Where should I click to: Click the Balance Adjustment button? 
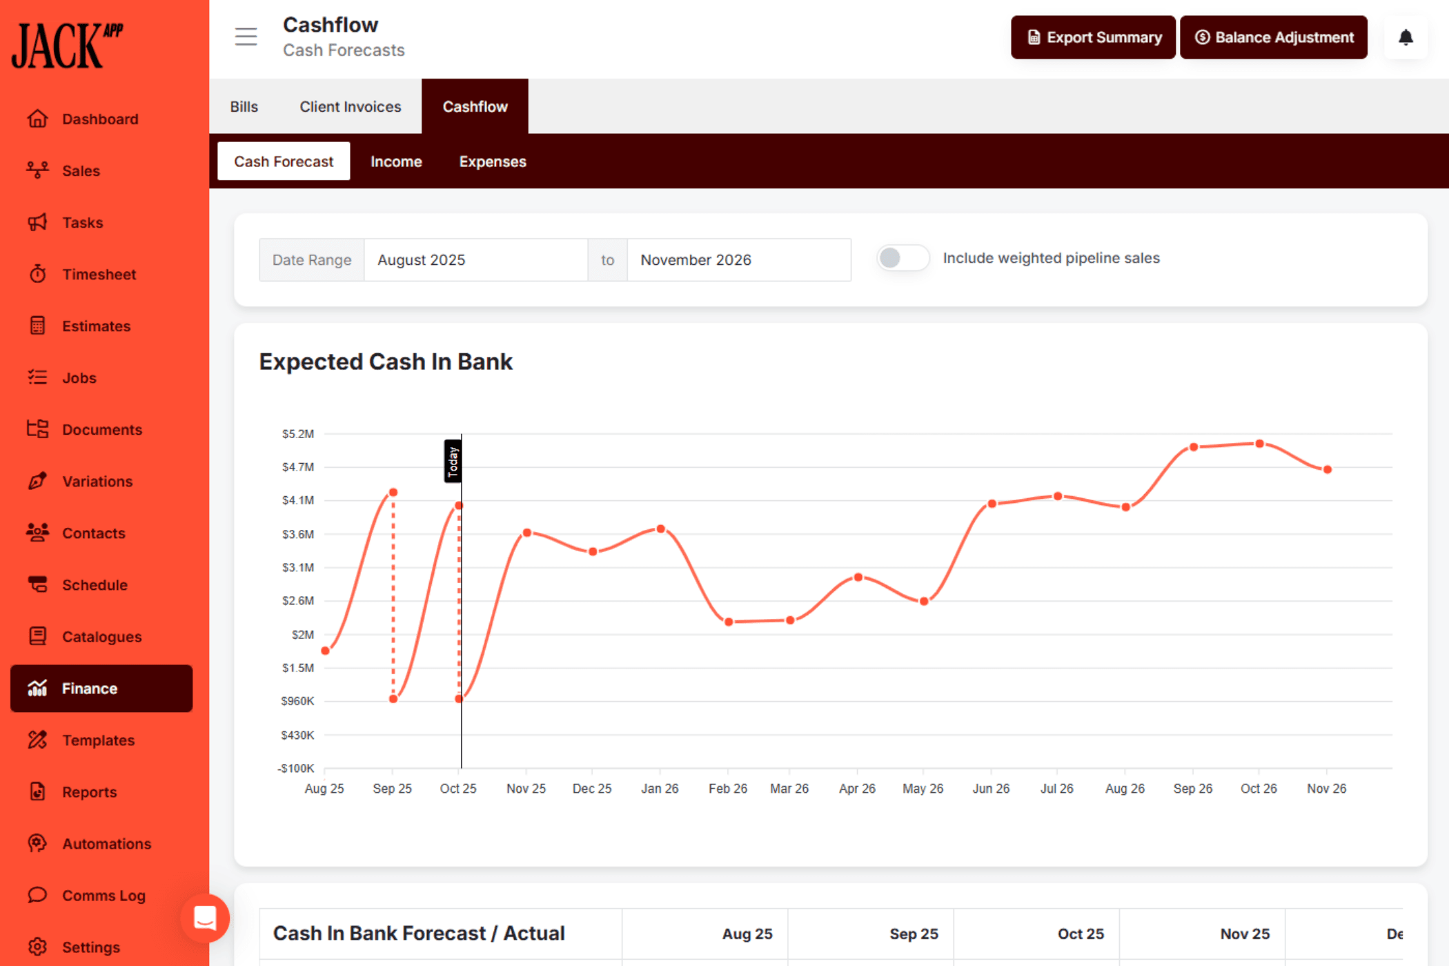click(x=1273, y=37)
